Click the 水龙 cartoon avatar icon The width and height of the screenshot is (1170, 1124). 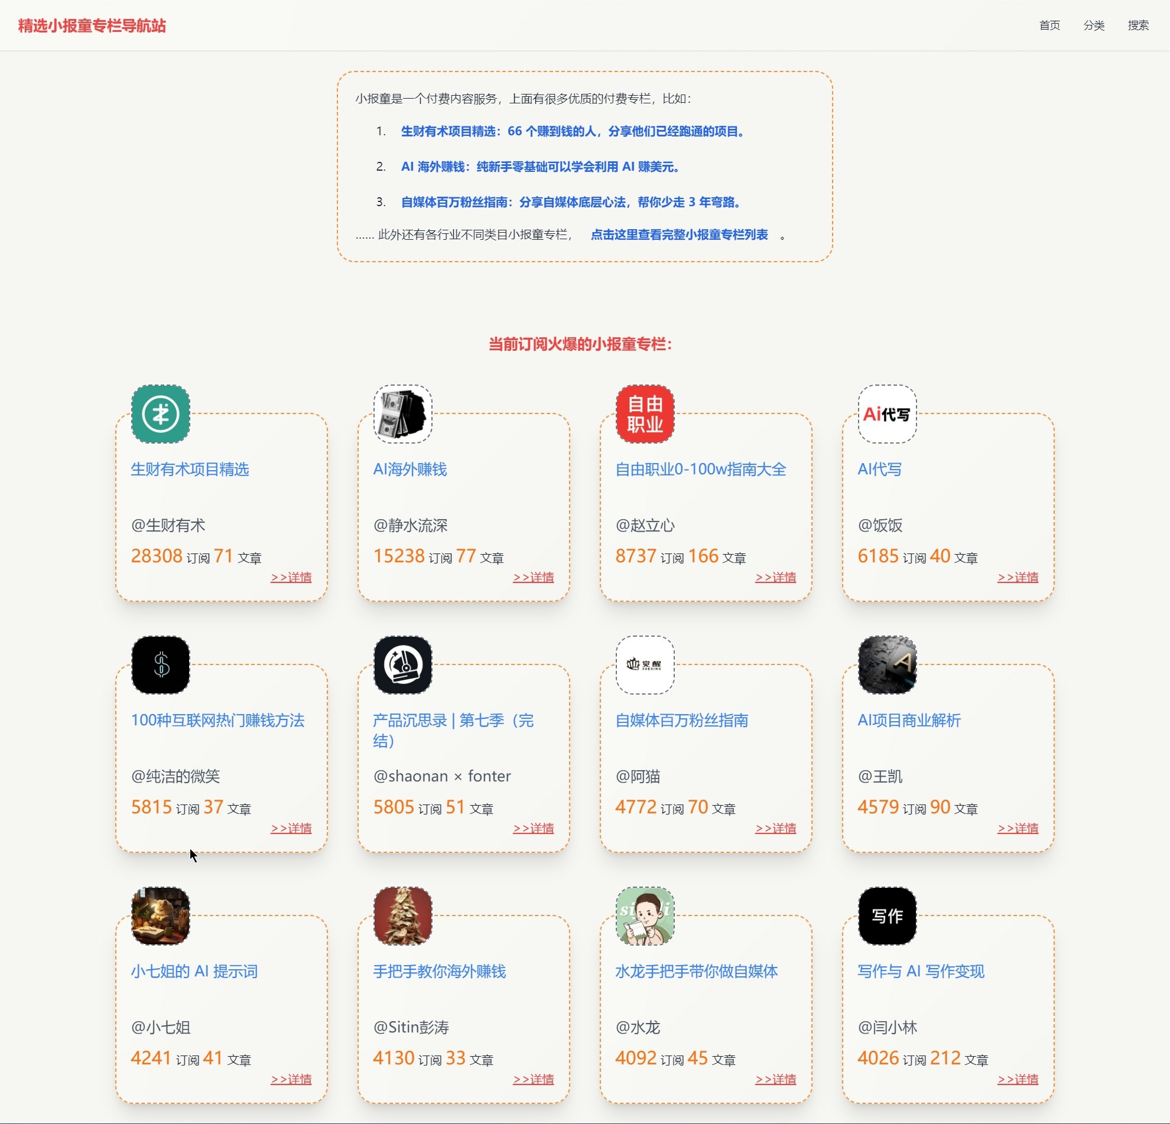[645, 916]
